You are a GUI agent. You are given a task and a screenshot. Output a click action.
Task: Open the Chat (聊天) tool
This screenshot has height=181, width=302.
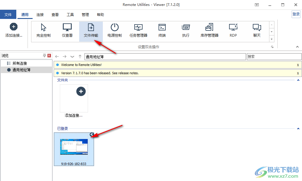257,31
